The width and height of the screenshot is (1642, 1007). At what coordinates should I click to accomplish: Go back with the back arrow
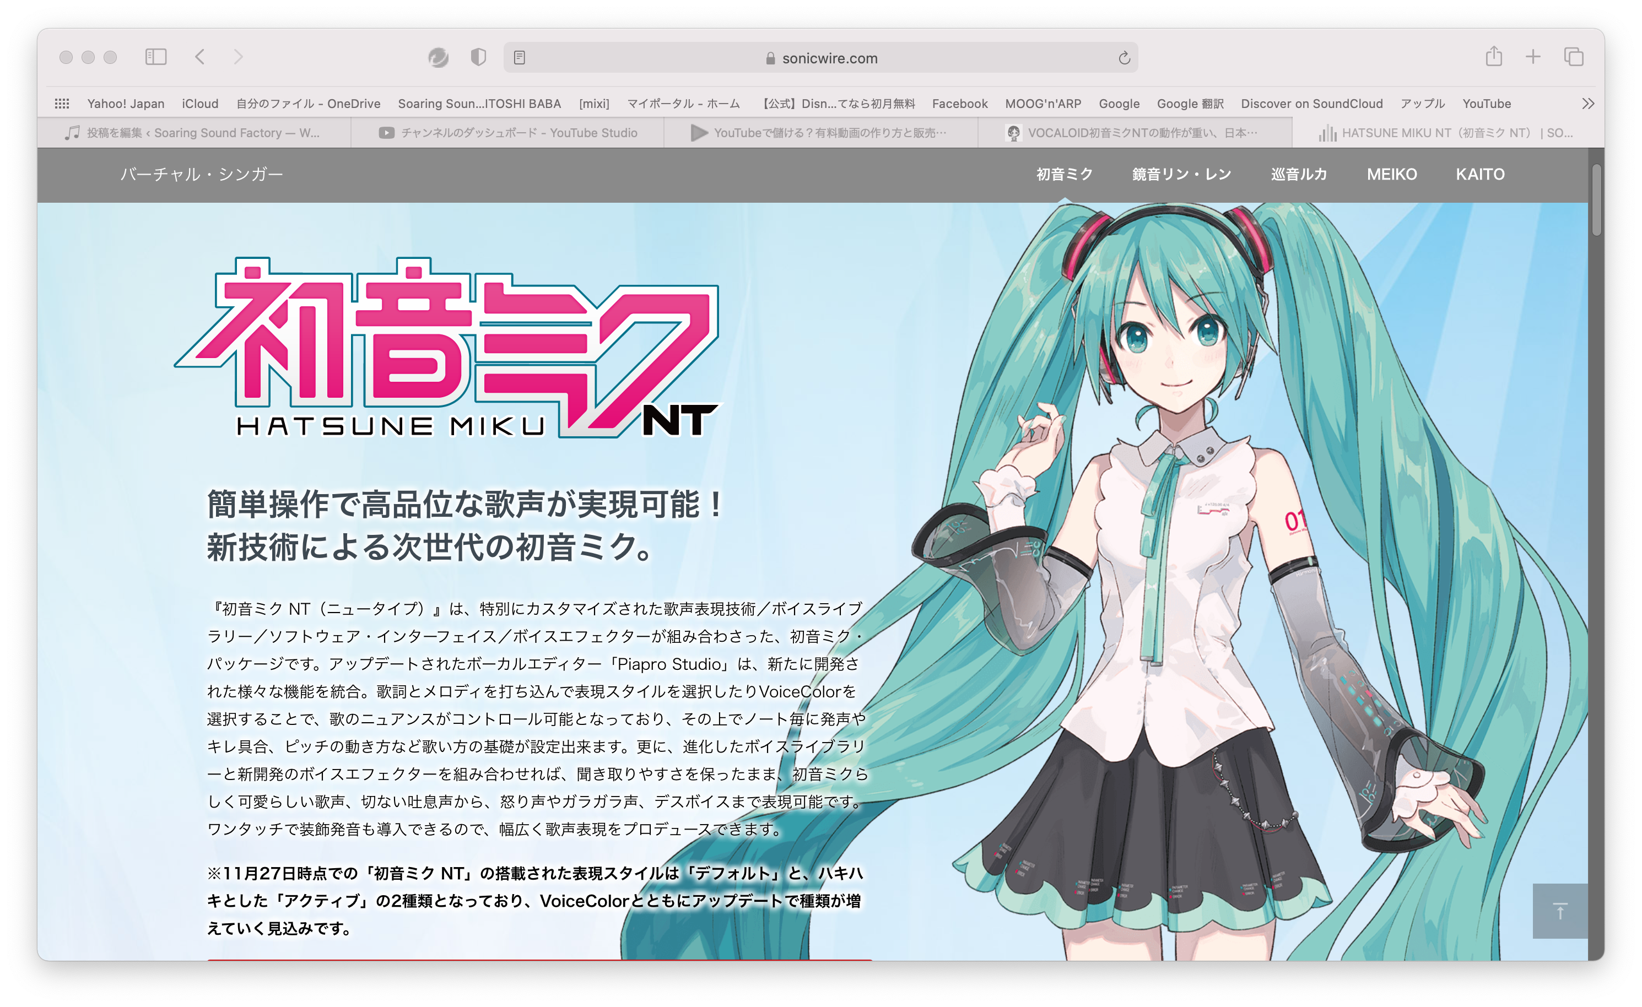click(200, 57)
